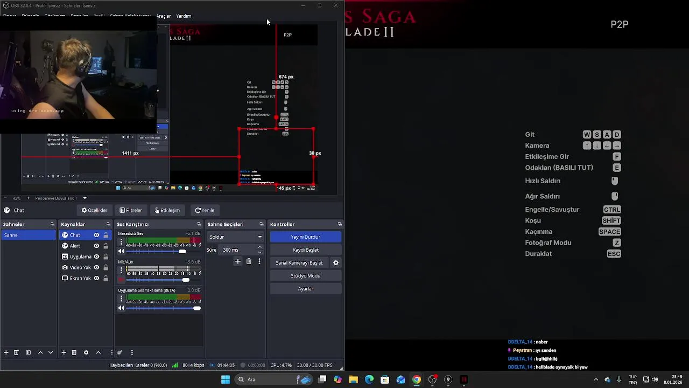689x388 pixels.
Task: Click Etkileşim button
Action: (x=167, y=210)
